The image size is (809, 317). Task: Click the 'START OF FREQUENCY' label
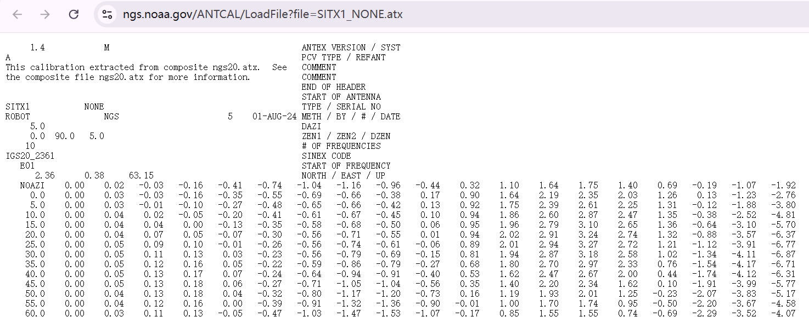click(346, 166)
